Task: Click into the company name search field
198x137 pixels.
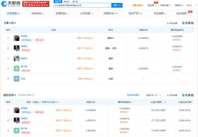Action: click(x=80, y=5)
